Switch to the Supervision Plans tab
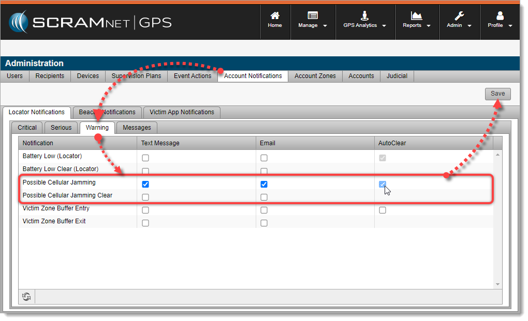Image resolution: width=528 pixels, height=321 pixels. pyautogui.click(x=136, y=76)
